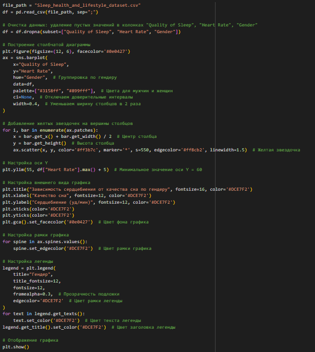315x352 pixels.
Task: Click the ci=None argument
Action: (x=23, y=97)
